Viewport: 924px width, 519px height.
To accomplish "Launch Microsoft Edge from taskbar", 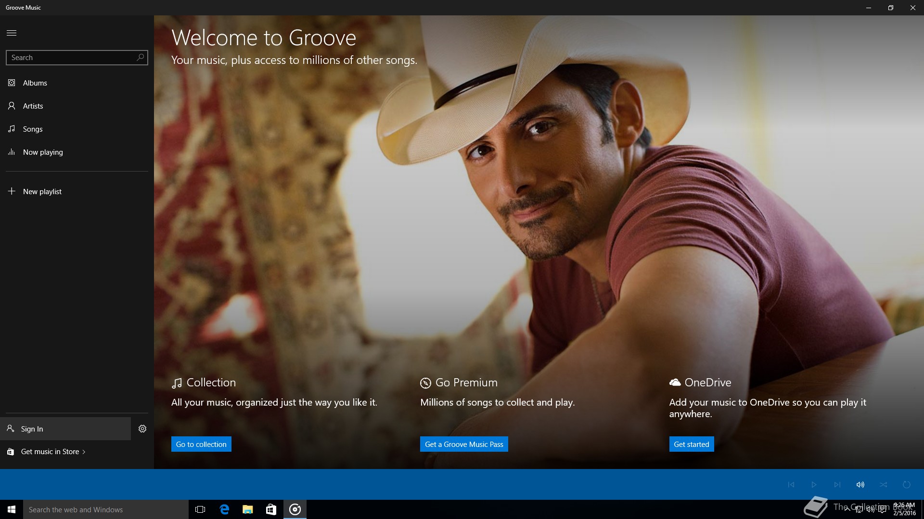I will pyautogui.click(x=224, y=509).
